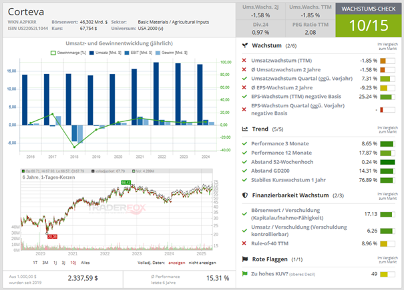Select the 3J chart timeframe

coord(63,263)
